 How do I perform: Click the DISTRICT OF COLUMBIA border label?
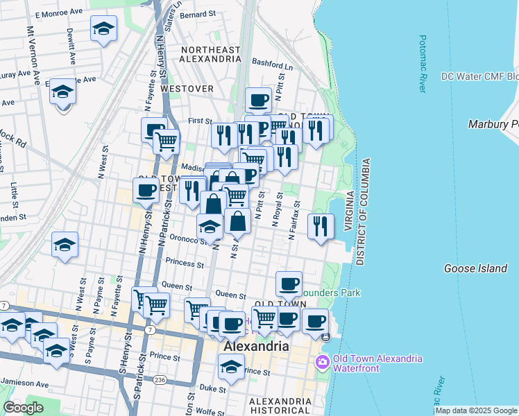click(363, 211)
